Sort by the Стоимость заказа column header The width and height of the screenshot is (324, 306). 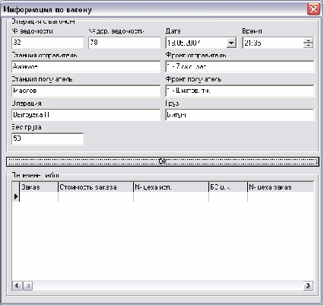(x=96, y=187)
